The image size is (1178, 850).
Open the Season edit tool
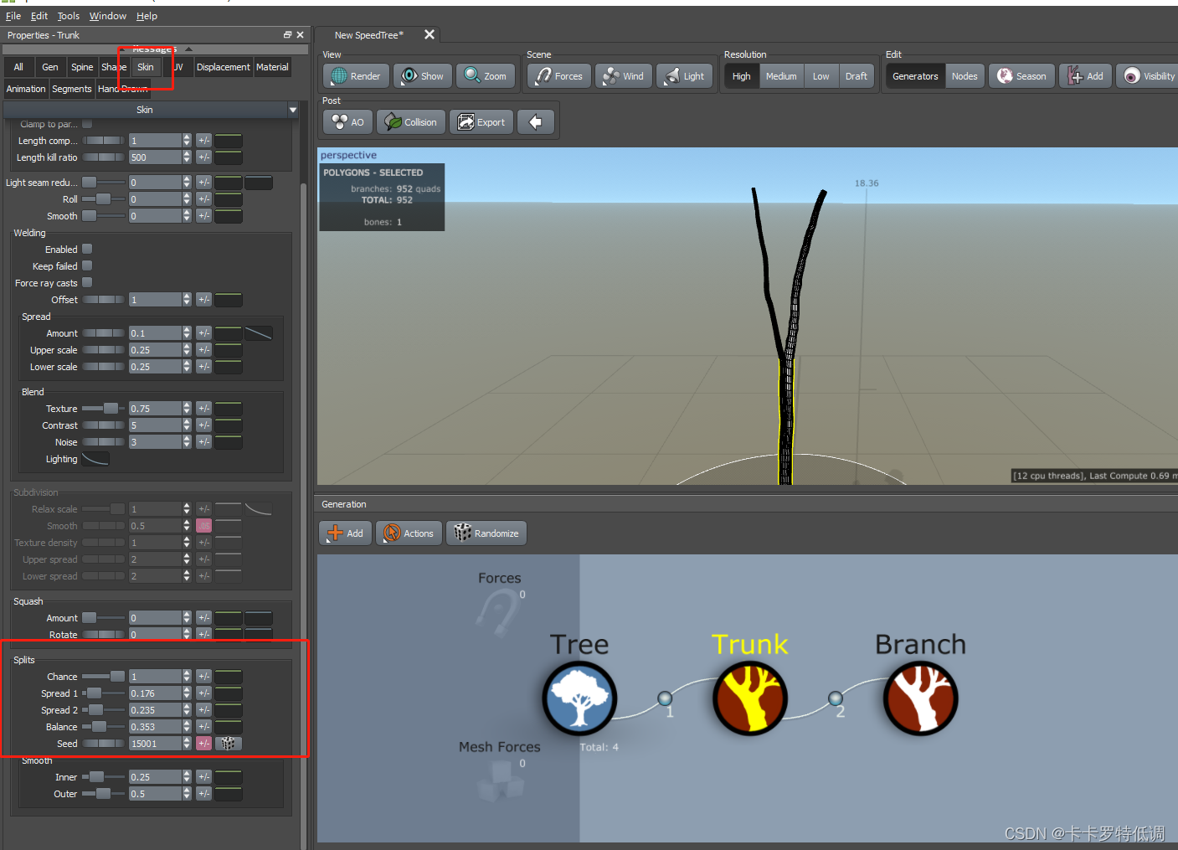(1021, 76)
